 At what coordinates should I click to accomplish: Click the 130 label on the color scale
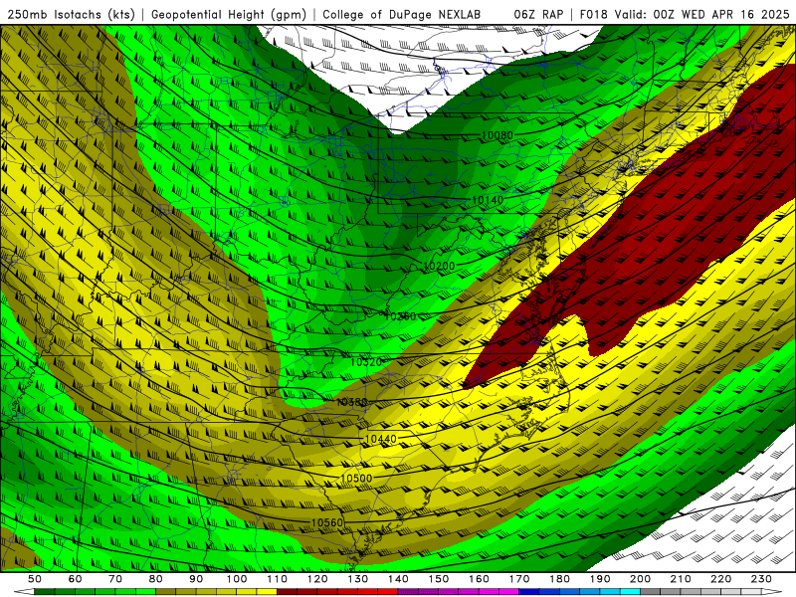click(x=358, y=579)
